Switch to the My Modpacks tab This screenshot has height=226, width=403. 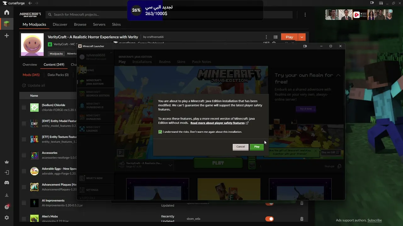(x=34, y=24)
